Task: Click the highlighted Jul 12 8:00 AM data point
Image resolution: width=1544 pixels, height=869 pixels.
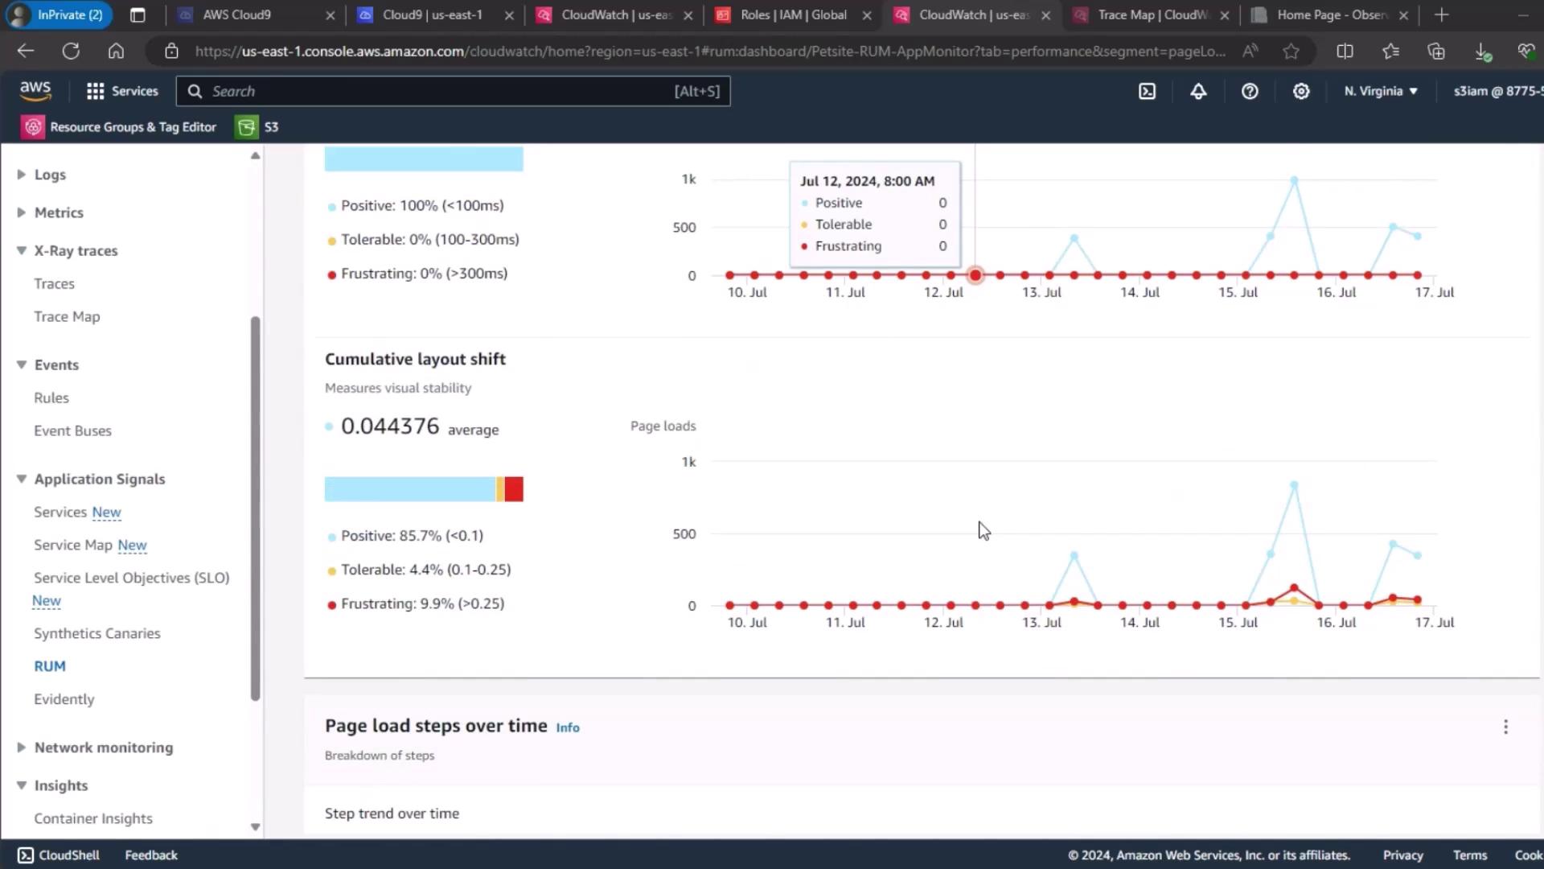Action: [x=975, y=275]
